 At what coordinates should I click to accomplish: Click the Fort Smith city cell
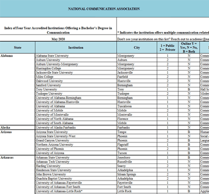coord(137,187)
